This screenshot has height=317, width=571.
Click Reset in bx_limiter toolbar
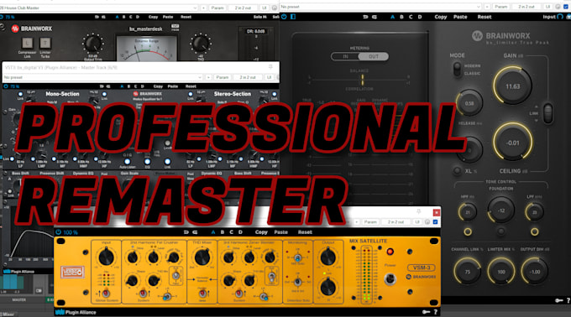click(x=485, y=17)
